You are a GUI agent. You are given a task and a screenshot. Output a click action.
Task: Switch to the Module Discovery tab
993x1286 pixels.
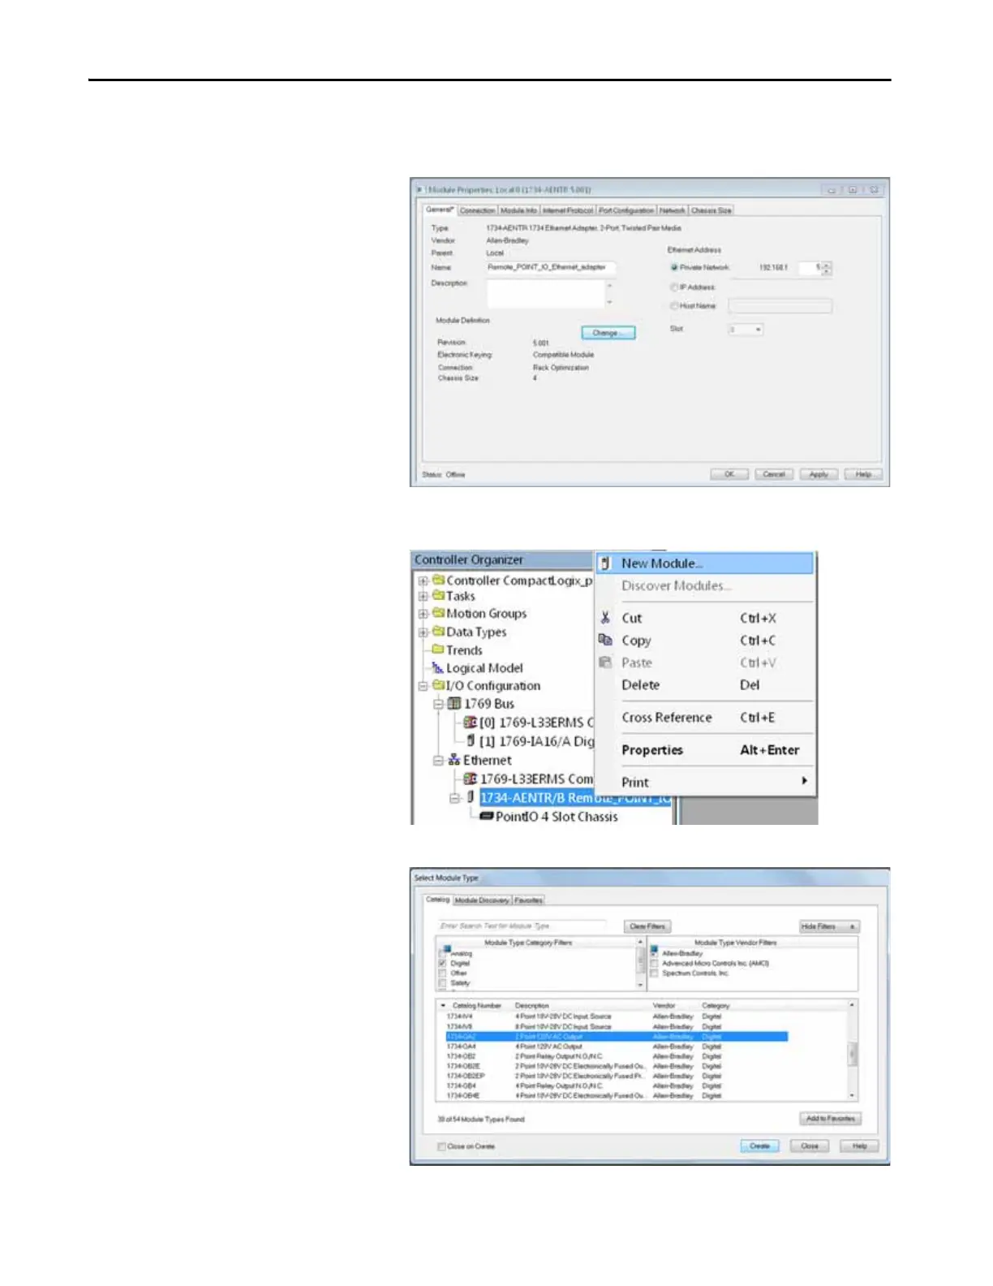click(482, 900)
